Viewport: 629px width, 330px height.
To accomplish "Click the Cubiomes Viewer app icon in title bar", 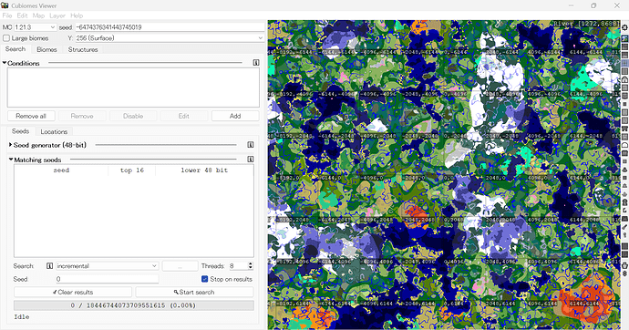I will (5, 5).
